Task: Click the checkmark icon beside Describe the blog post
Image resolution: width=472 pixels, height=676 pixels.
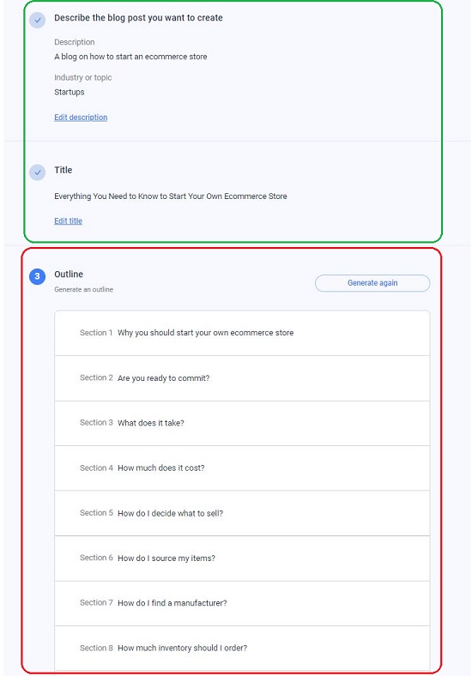Action: tap(38, 20)
